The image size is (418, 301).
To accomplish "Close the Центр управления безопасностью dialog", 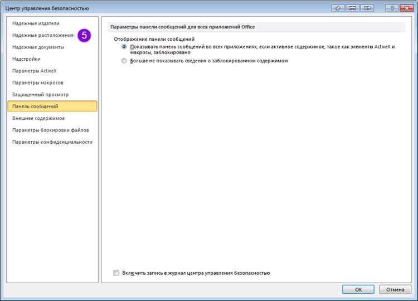I will (x=406, y=8).
